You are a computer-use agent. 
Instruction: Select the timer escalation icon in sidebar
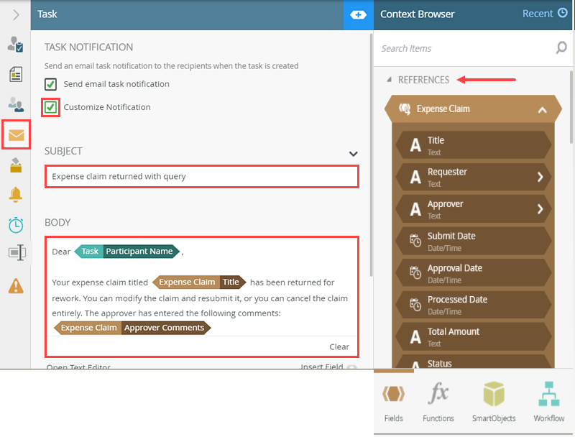16,225
